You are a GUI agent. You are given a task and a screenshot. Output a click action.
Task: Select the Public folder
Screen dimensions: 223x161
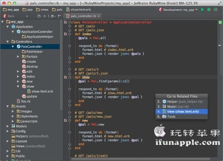coord(18,156)
